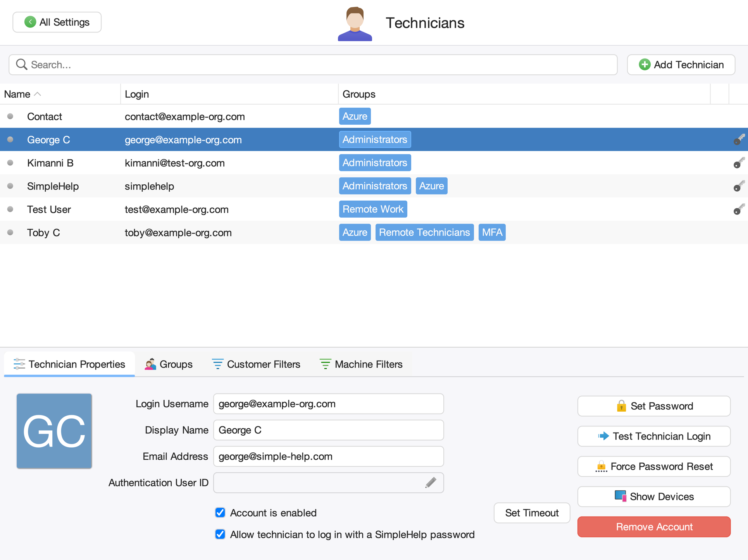The width and height of the screenshot is (748, 560).
Task: Click the pencil icon in Authentication User ID field
Action: pos(431,483)
